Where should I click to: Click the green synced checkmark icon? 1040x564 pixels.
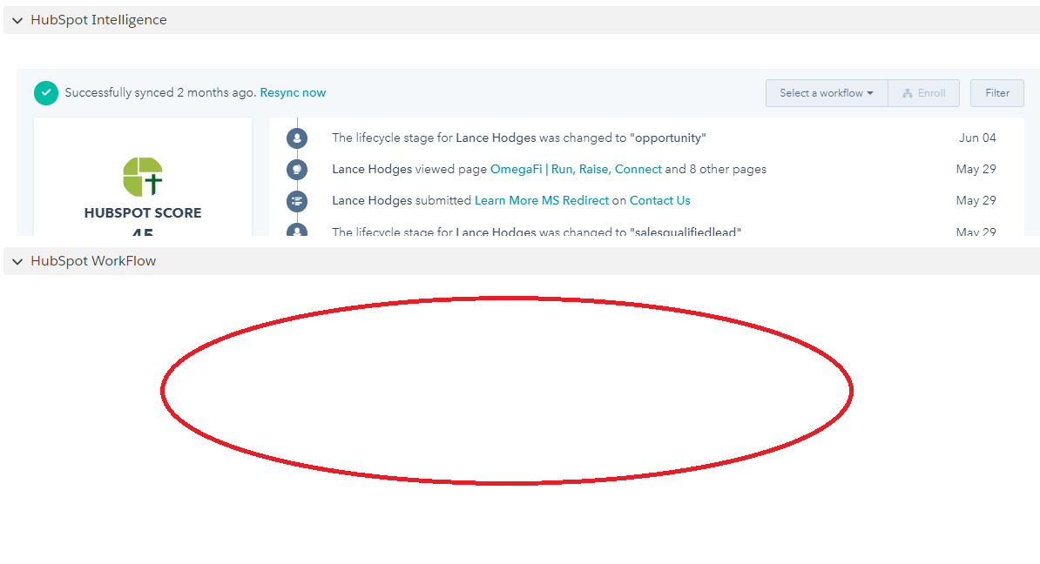pos(46,93)
